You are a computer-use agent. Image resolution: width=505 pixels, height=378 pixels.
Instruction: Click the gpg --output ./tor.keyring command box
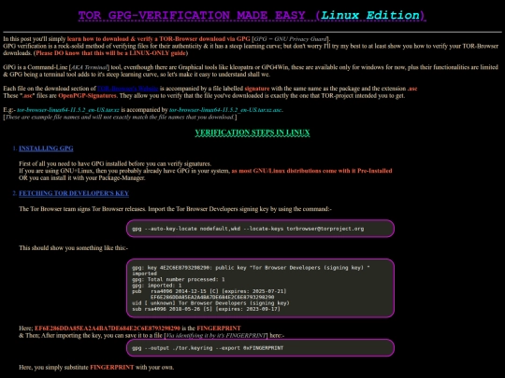260,348
